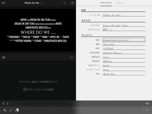Click the undo arrow beside the help icon
The image size is (152, 114).
(x=65, y=3)
